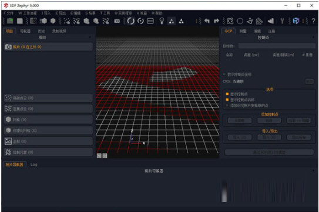Click the first small icon at viewport bottom-left

pyautogui.click(x=99, y=156)
